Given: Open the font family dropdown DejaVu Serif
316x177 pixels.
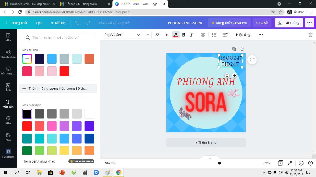Looking at the screenshot, I should coord(122,35).
